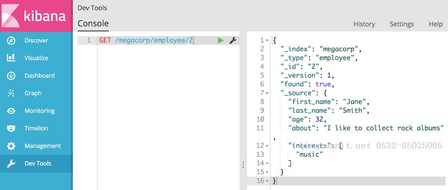
Task: Click the "age": 32 line
Action: [x=307, y=119]
